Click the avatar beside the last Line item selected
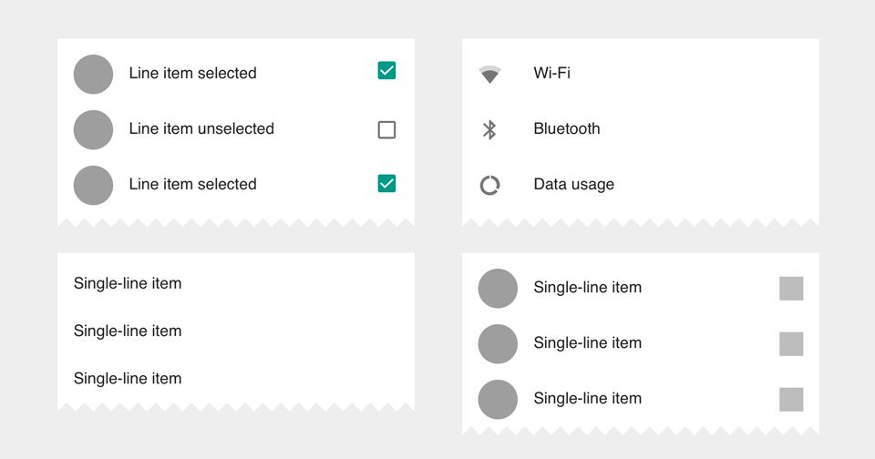The image size is (875, 459). point(93,185)
